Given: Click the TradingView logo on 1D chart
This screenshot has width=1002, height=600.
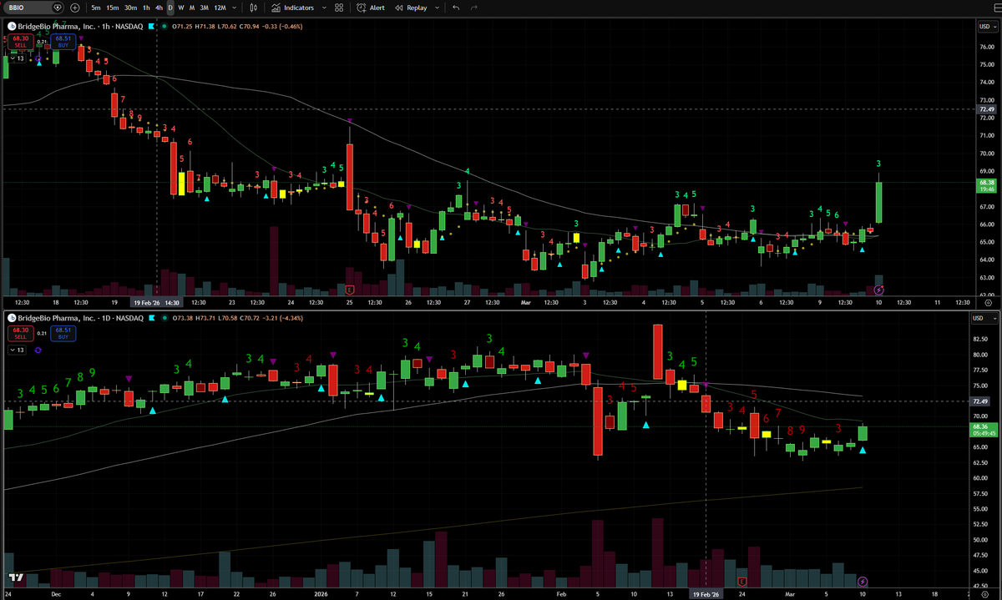Looking at the screenshot, I should point(14,577).
